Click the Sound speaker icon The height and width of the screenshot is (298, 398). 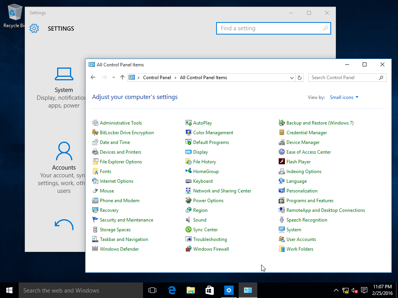click(x=189, y=220)
